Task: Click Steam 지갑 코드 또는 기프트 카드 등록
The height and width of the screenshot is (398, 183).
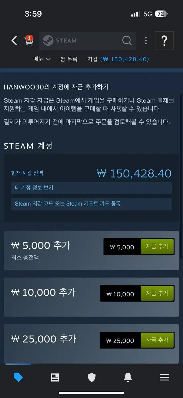Action: (91, 204)
